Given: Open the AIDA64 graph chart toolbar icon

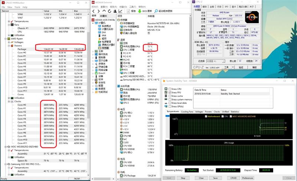Looking at the screenshot, I should coord(120,11).
